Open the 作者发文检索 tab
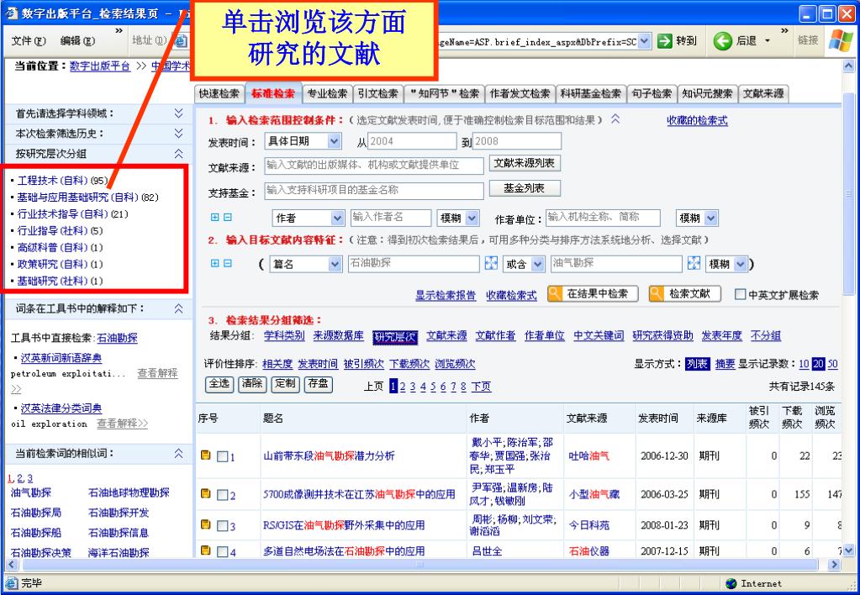Screen dimensions: 860x595 pyautogui.click(x=520, y=94)
